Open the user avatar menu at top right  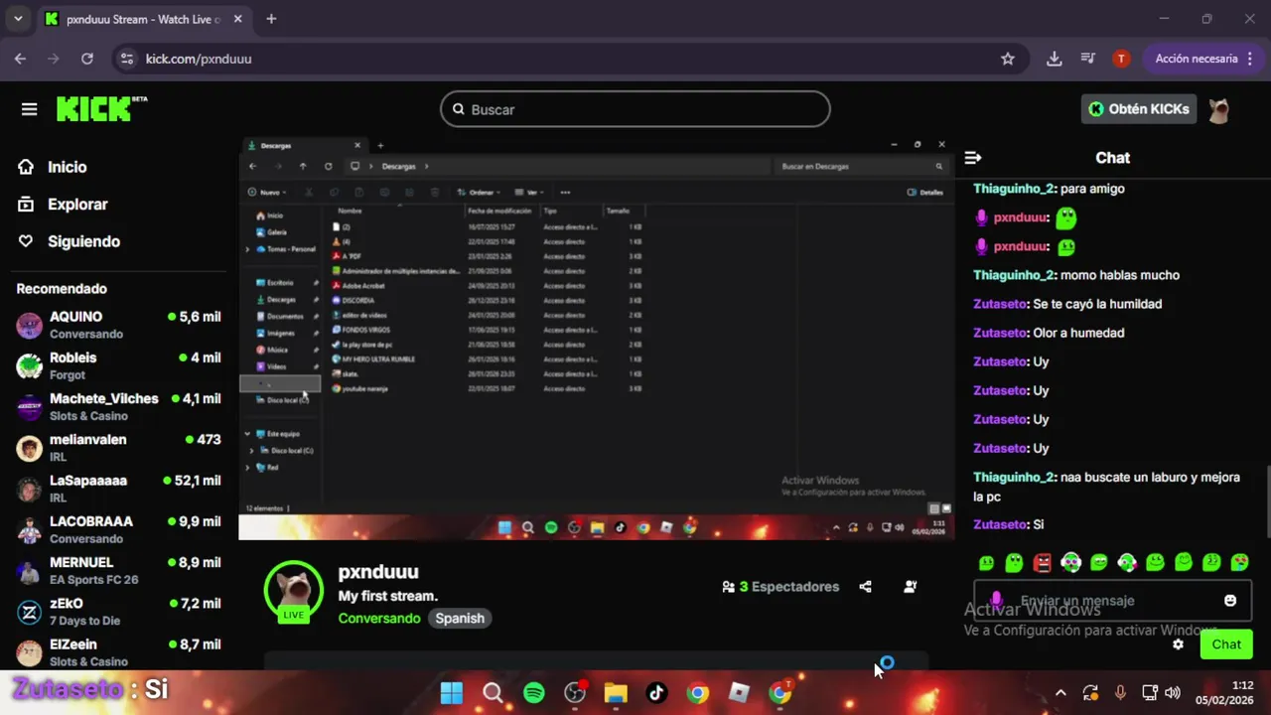point(1219,109)
